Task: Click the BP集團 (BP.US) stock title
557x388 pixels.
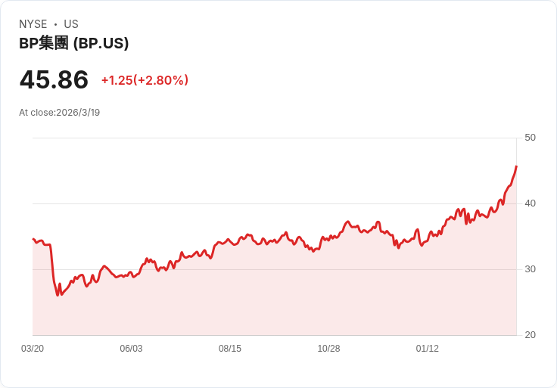Action: pos(73,43)
